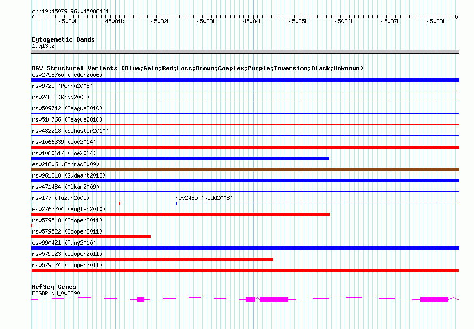Open the nsv2483 (Kidd2008) variant label
Image resolution: width=474 pixels, height=329 pixels.
(61, 97)
